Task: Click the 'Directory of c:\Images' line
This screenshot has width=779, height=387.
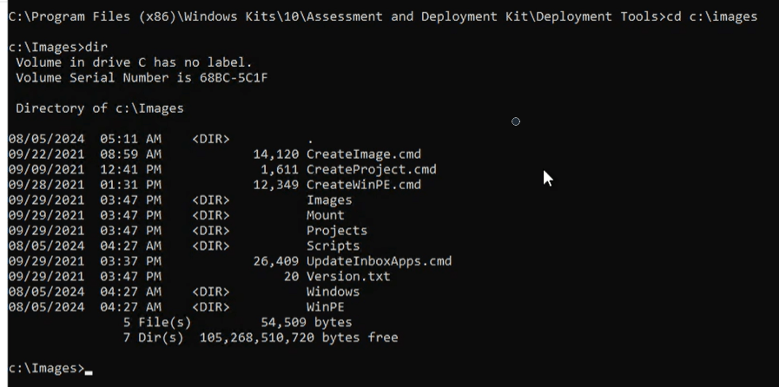Action: 100,108
